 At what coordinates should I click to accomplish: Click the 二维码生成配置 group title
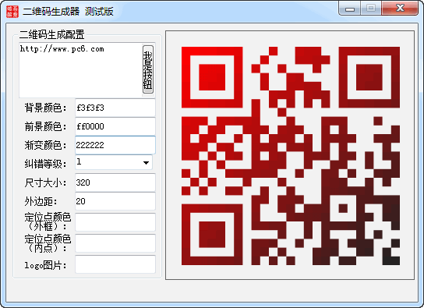pos(52,34)
